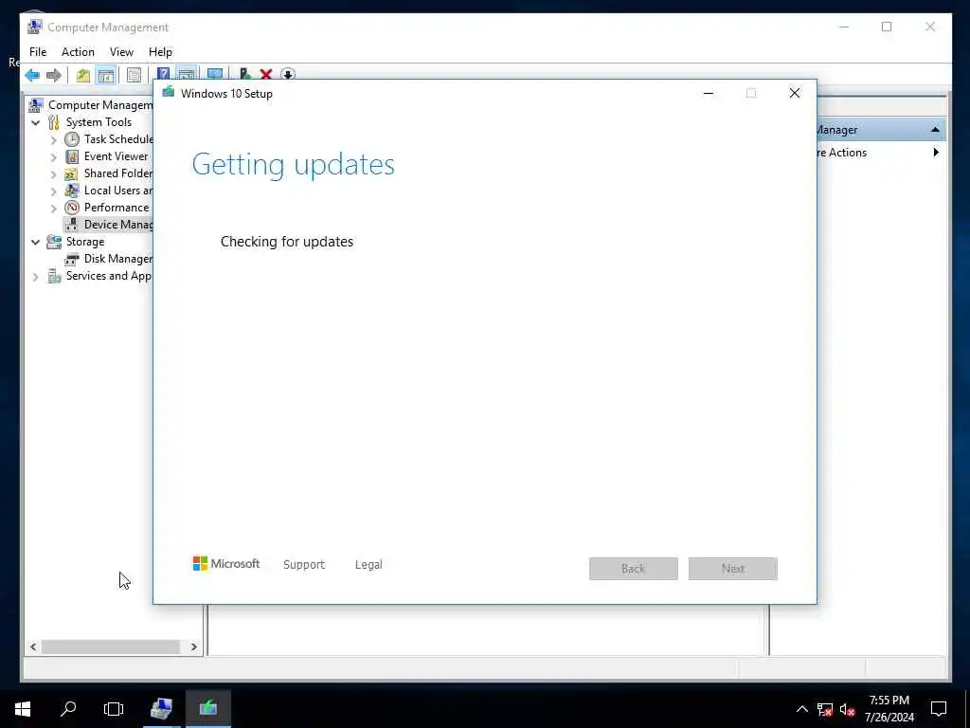Open taskbar Search
Viewport: 970px width, 728px height.
pyautogui.click(x=68, y=709)
